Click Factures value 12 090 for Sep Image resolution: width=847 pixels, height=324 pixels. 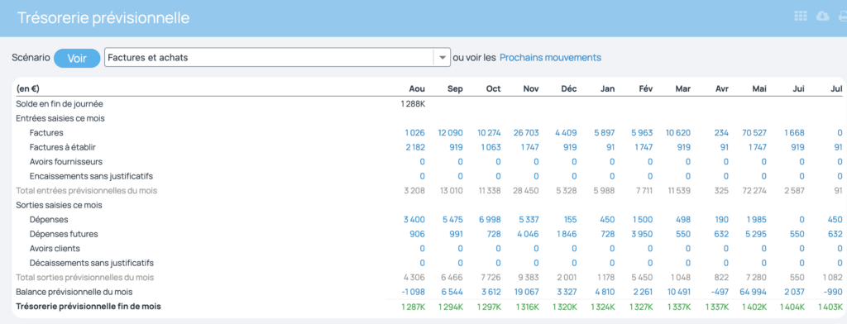point(450,133)
